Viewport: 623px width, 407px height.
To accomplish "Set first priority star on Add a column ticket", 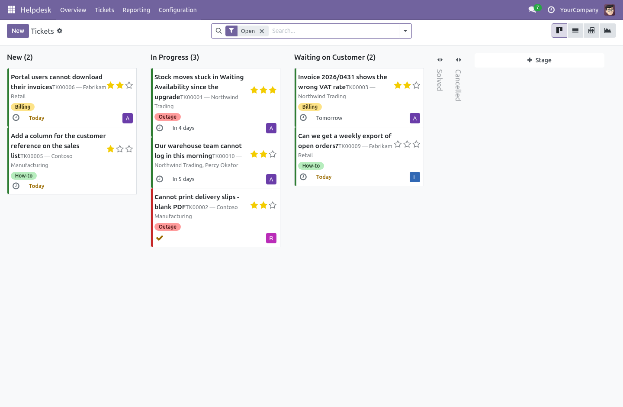I will 111,149.
